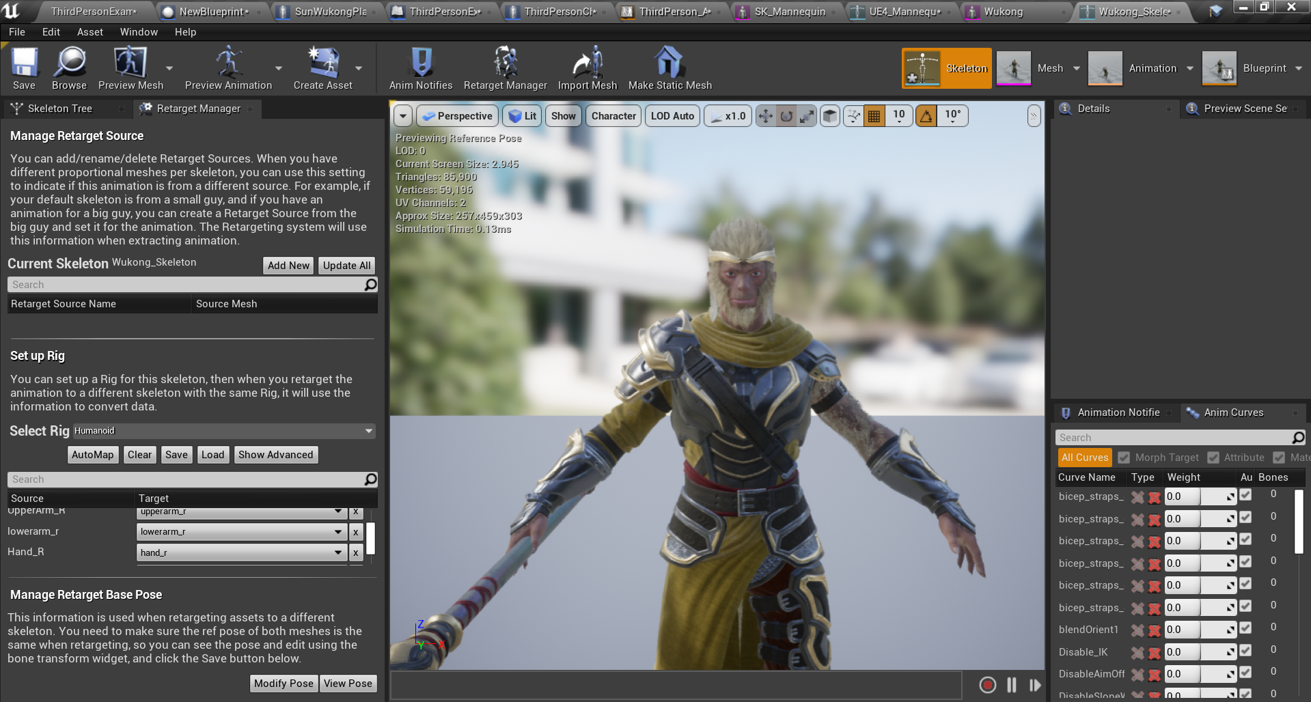1311x702 pixels.
Task: Open the Retarget Manager toolbar icon
Action: (506, 62)
